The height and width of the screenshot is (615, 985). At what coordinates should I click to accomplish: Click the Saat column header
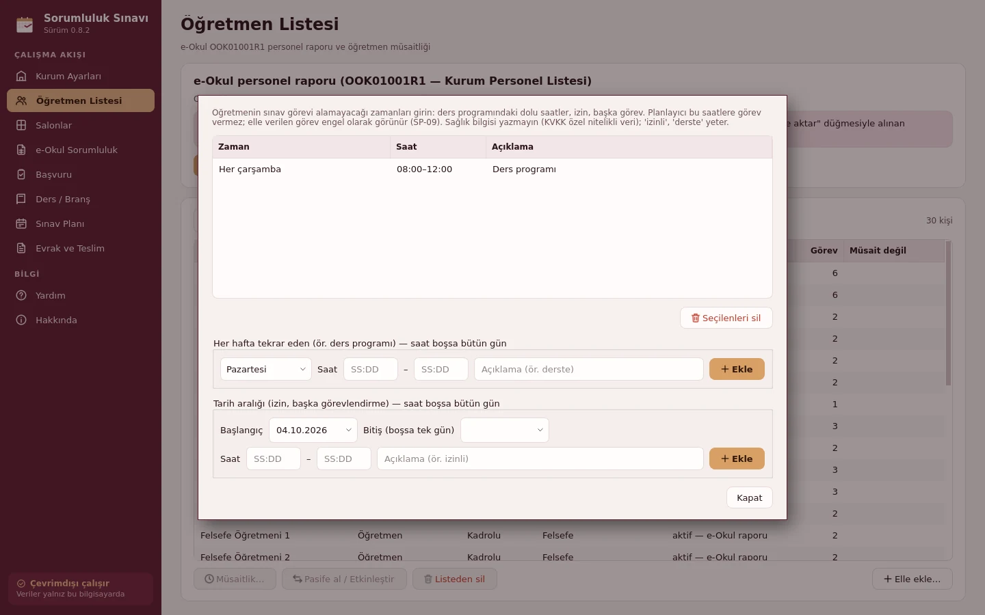click(x=438, y=147)
